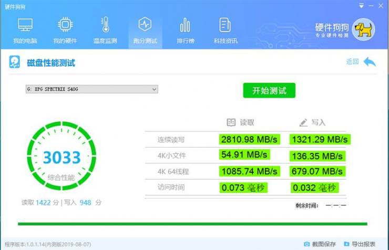Click the 1321.29 MB/s write value
389x250 pixels.
tap(320, 139)
